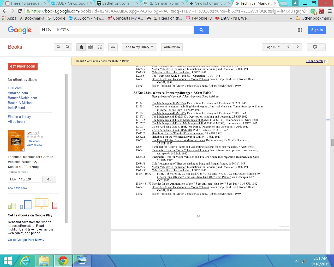334x267 pixels.
Task: Open Bookmarks folder in bookmarks bar
Action: click(x=32, y=18)
